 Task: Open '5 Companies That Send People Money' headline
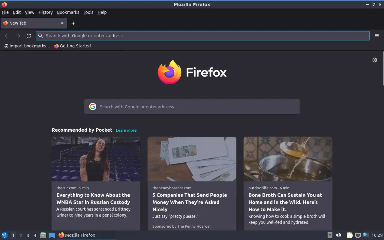190,202
